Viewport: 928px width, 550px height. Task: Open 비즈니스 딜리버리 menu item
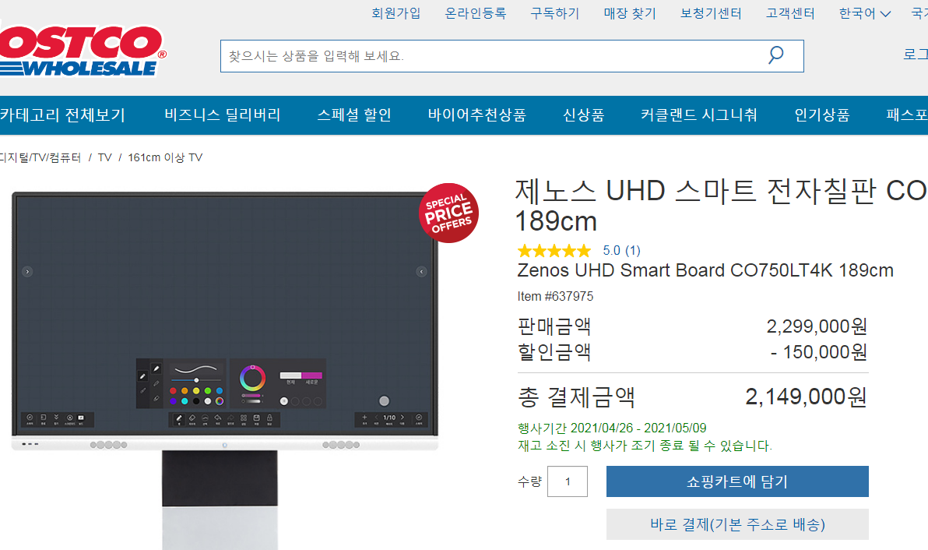click(223, 115)
